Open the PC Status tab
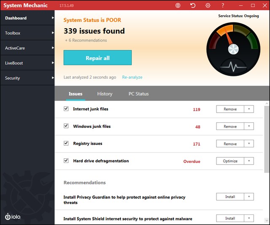The height and width of the screenshot is (225, 270). [x=138, y=94]
